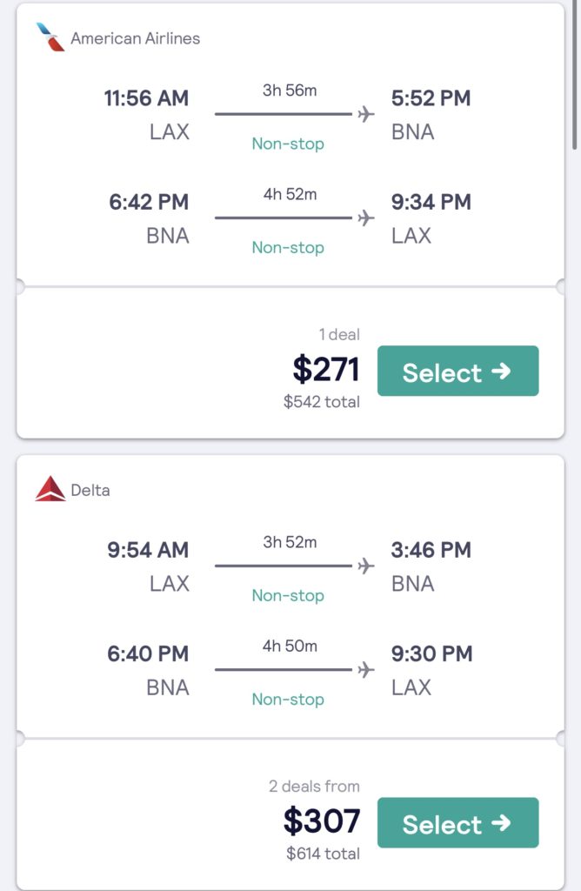Click the arrow in the $271 Select button
Screen dimensions: 581x891
(502, 372)
